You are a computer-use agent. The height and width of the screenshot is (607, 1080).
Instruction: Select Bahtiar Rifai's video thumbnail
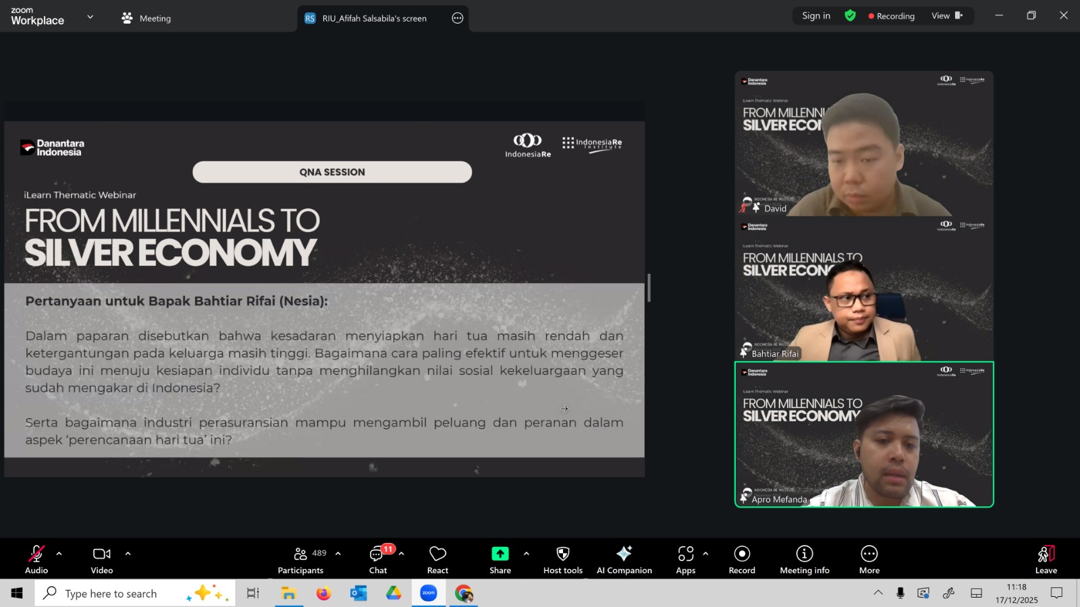[x=863, y=289]
